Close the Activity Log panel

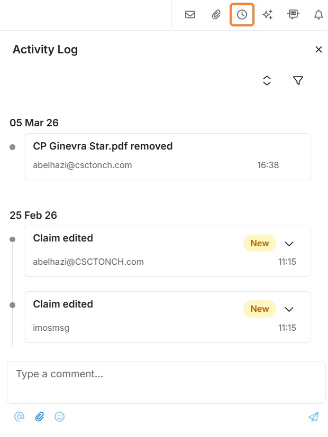(x=318, y=50)
